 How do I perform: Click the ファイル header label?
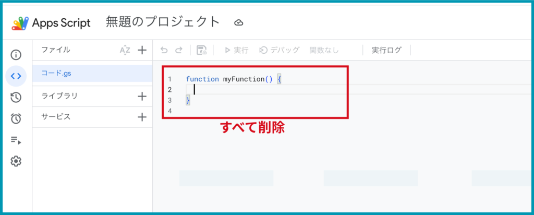pos(56,50)
